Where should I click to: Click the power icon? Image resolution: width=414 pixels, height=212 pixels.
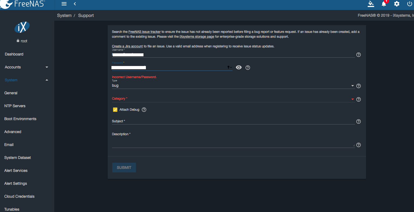click(x=409, y=4)
